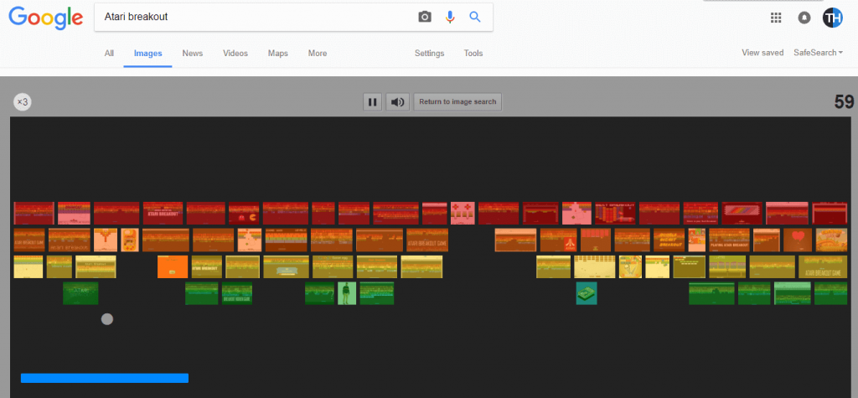This screenshot has height=398, width=858.
Task: Click the solid bright orange brick
Action: [x=173, y=266]
